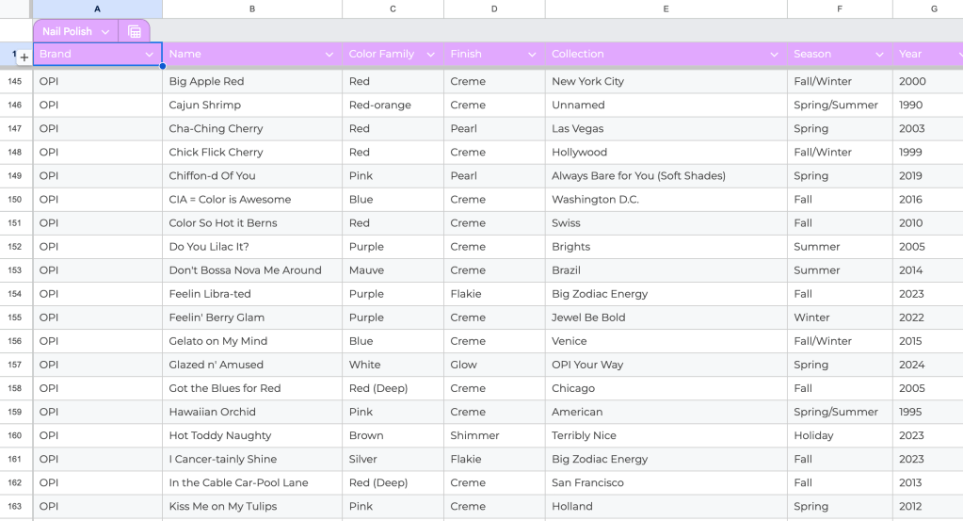The height and width of the screenshot is (521, 963).
Task: Open the Nail Polish table options chevron
Action: [x=105, y=32]
